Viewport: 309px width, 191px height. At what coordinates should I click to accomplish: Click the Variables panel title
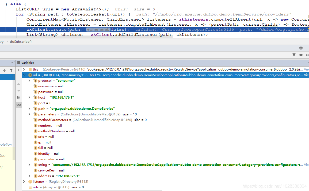pyautogui.click(x=28, y=63)
